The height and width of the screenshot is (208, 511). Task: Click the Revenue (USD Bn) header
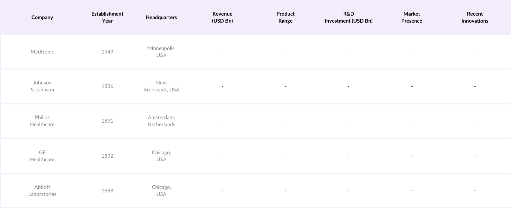click(222, 17)
